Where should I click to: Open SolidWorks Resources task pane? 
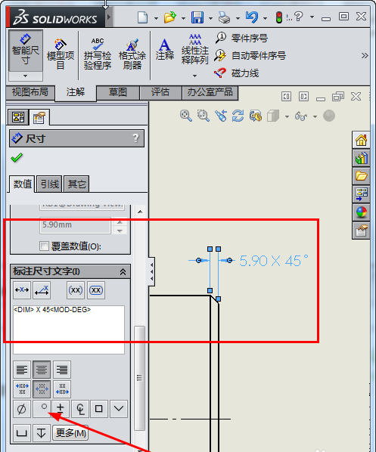(x=361, y=140)
